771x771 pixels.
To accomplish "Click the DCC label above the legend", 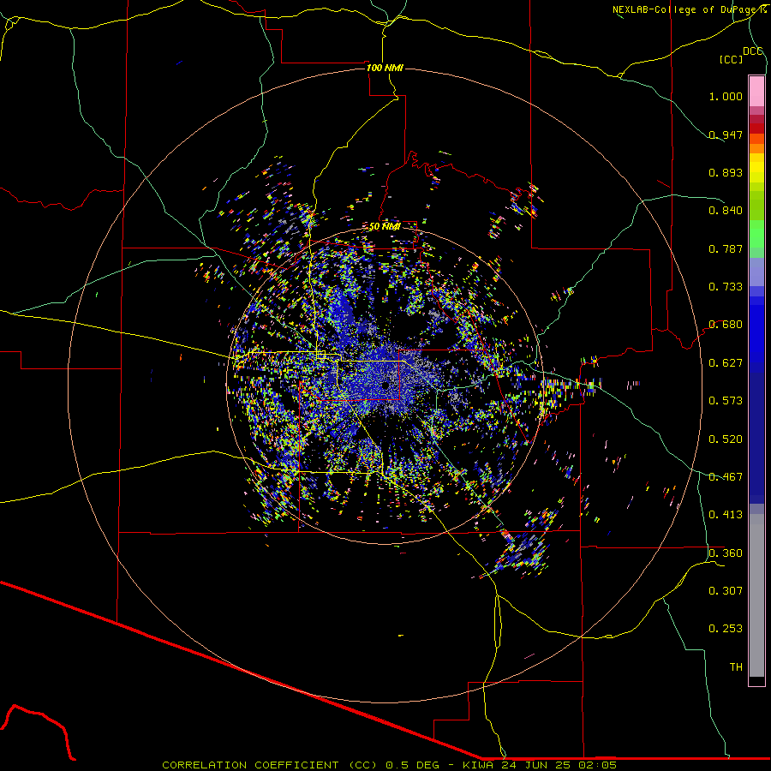I will tap(753, 51).
